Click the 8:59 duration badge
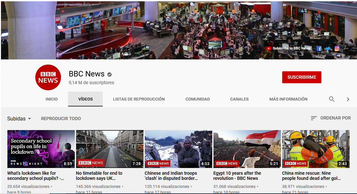The width and height of the screenshot is (357, 194). (x=68, y=164)
